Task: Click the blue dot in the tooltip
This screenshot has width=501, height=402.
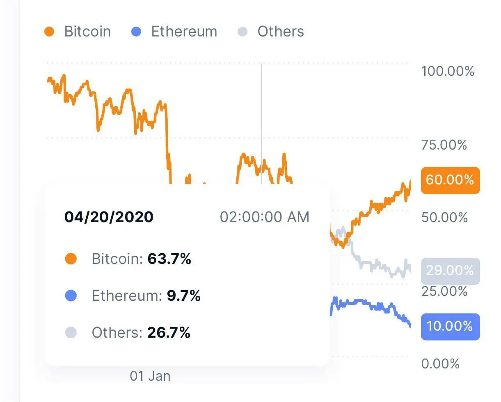Action: click(71, 295)
